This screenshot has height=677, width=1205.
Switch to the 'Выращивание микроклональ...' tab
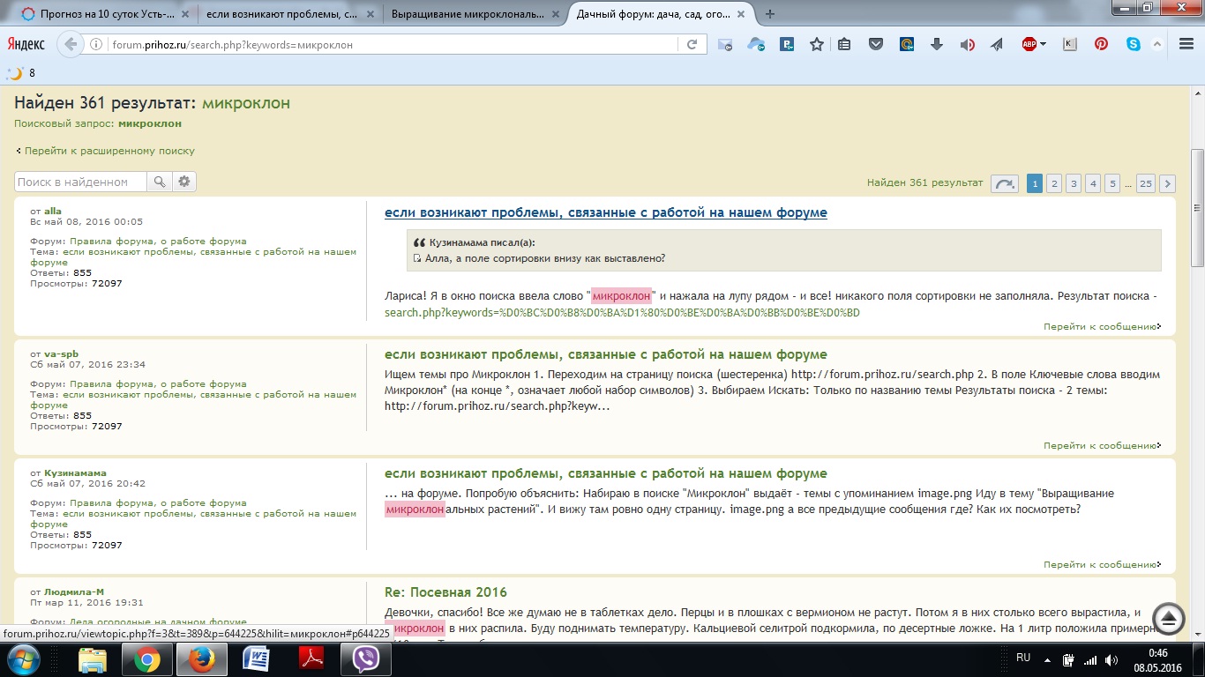[x=475, y=14]
